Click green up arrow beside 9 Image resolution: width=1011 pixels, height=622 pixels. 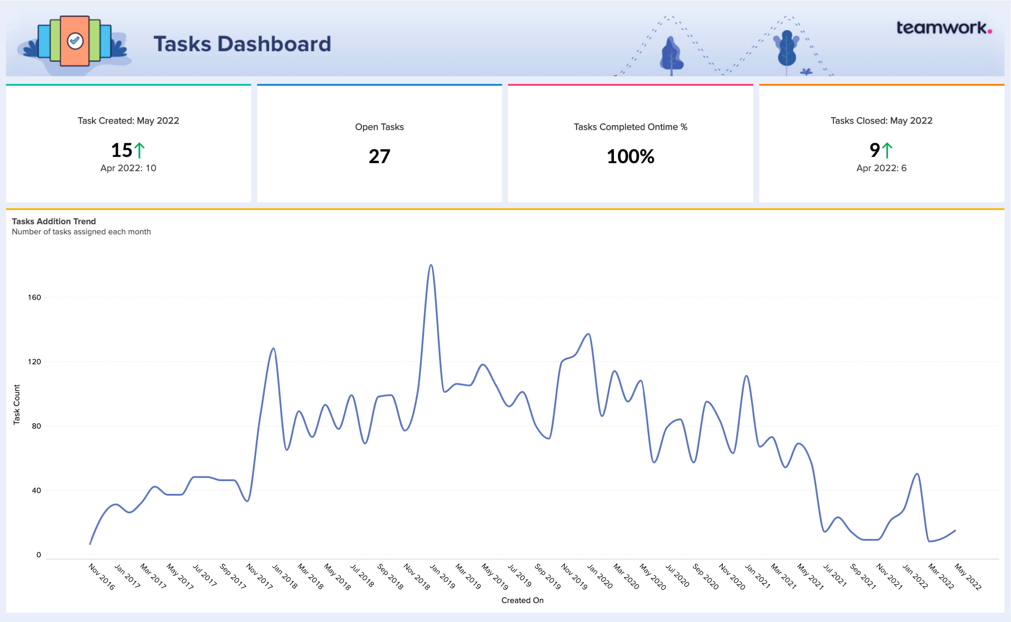point(887,150)
